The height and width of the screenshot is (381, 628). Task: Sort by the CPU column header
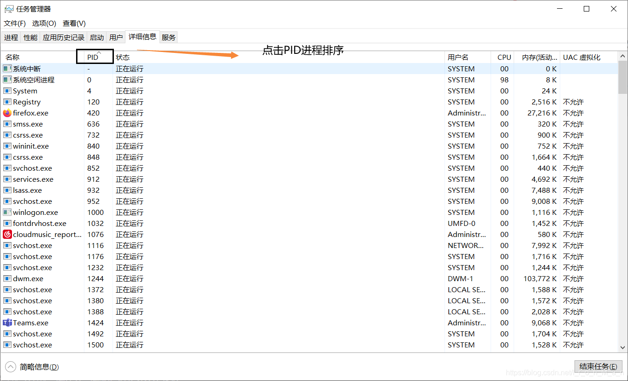coord(503,57)
